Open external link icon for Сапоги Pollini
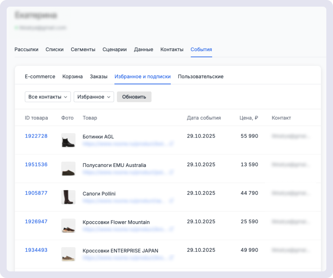The width and height of the screenshot is (333, 278). click(172, 201)
